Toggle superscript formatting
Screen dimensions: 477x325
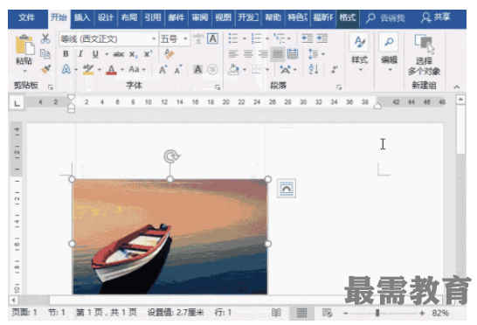(149, 54)
